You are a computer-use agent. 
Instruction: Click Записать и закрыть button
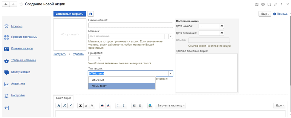70,14
